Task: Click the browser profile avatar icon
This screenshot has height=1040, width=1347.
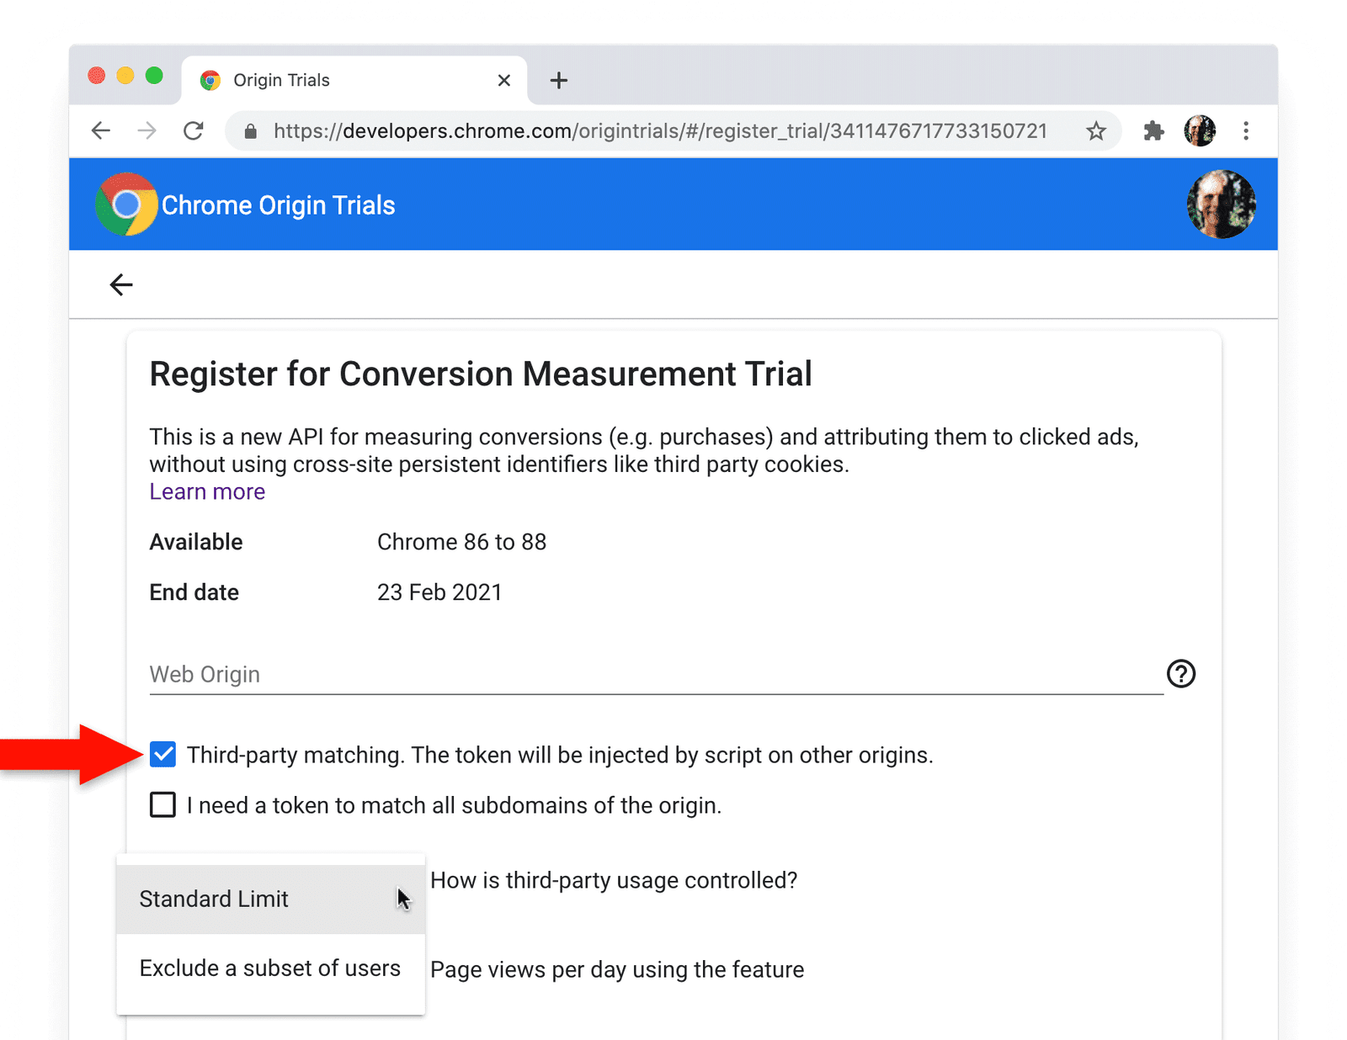Action: [1199, 130]
